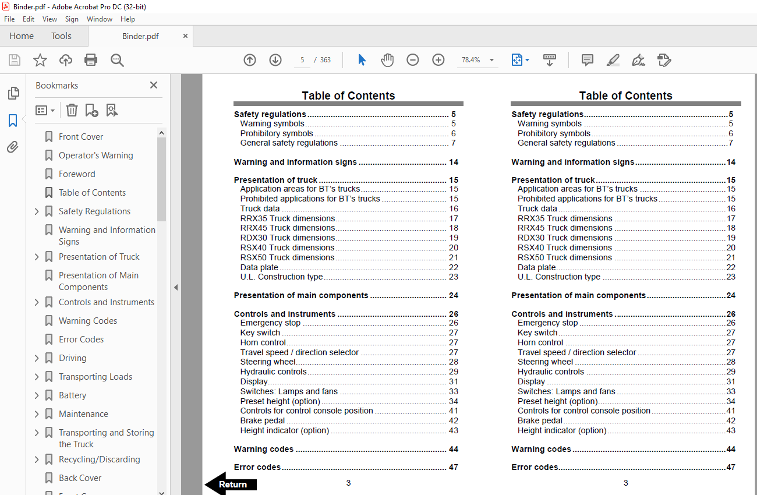Close the Bookmarks panel
This screenshot has width=757, height=495.
(154, 85)
